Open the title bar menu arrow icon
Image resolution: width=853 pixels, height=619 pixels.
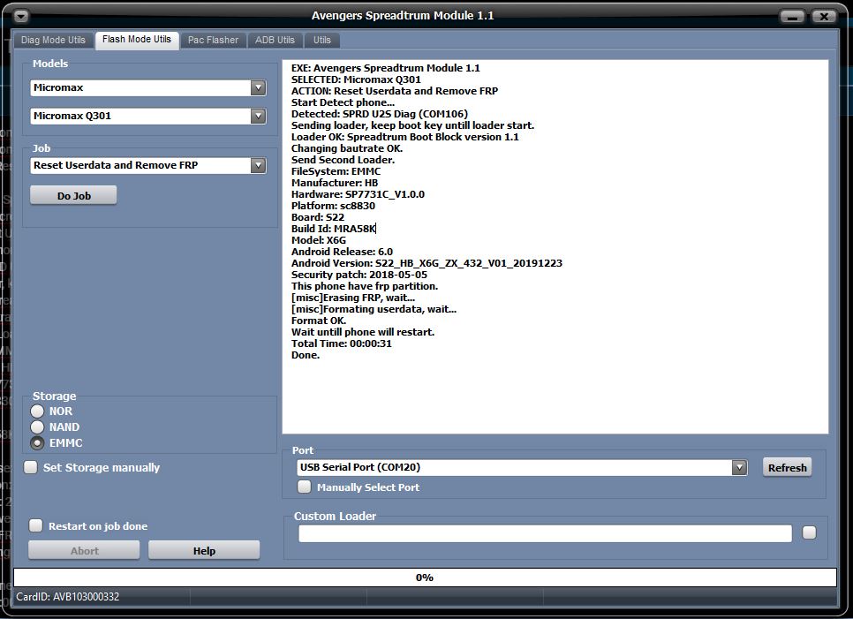[21, 16]
